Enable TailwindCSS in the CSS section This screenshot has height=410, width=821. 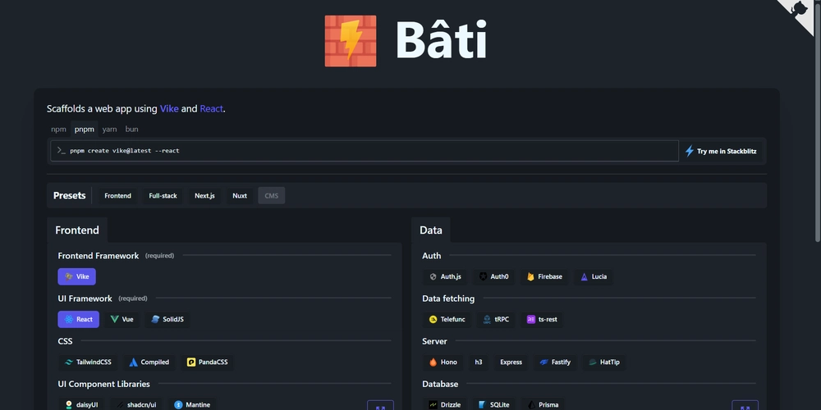coord(88,362)
